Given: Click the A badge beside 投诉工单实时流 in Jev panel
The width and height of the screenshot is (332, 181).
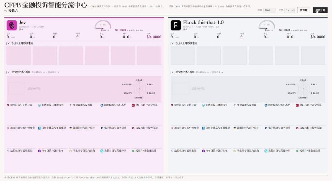Looking at the screenshot, I should click(8, 44).
